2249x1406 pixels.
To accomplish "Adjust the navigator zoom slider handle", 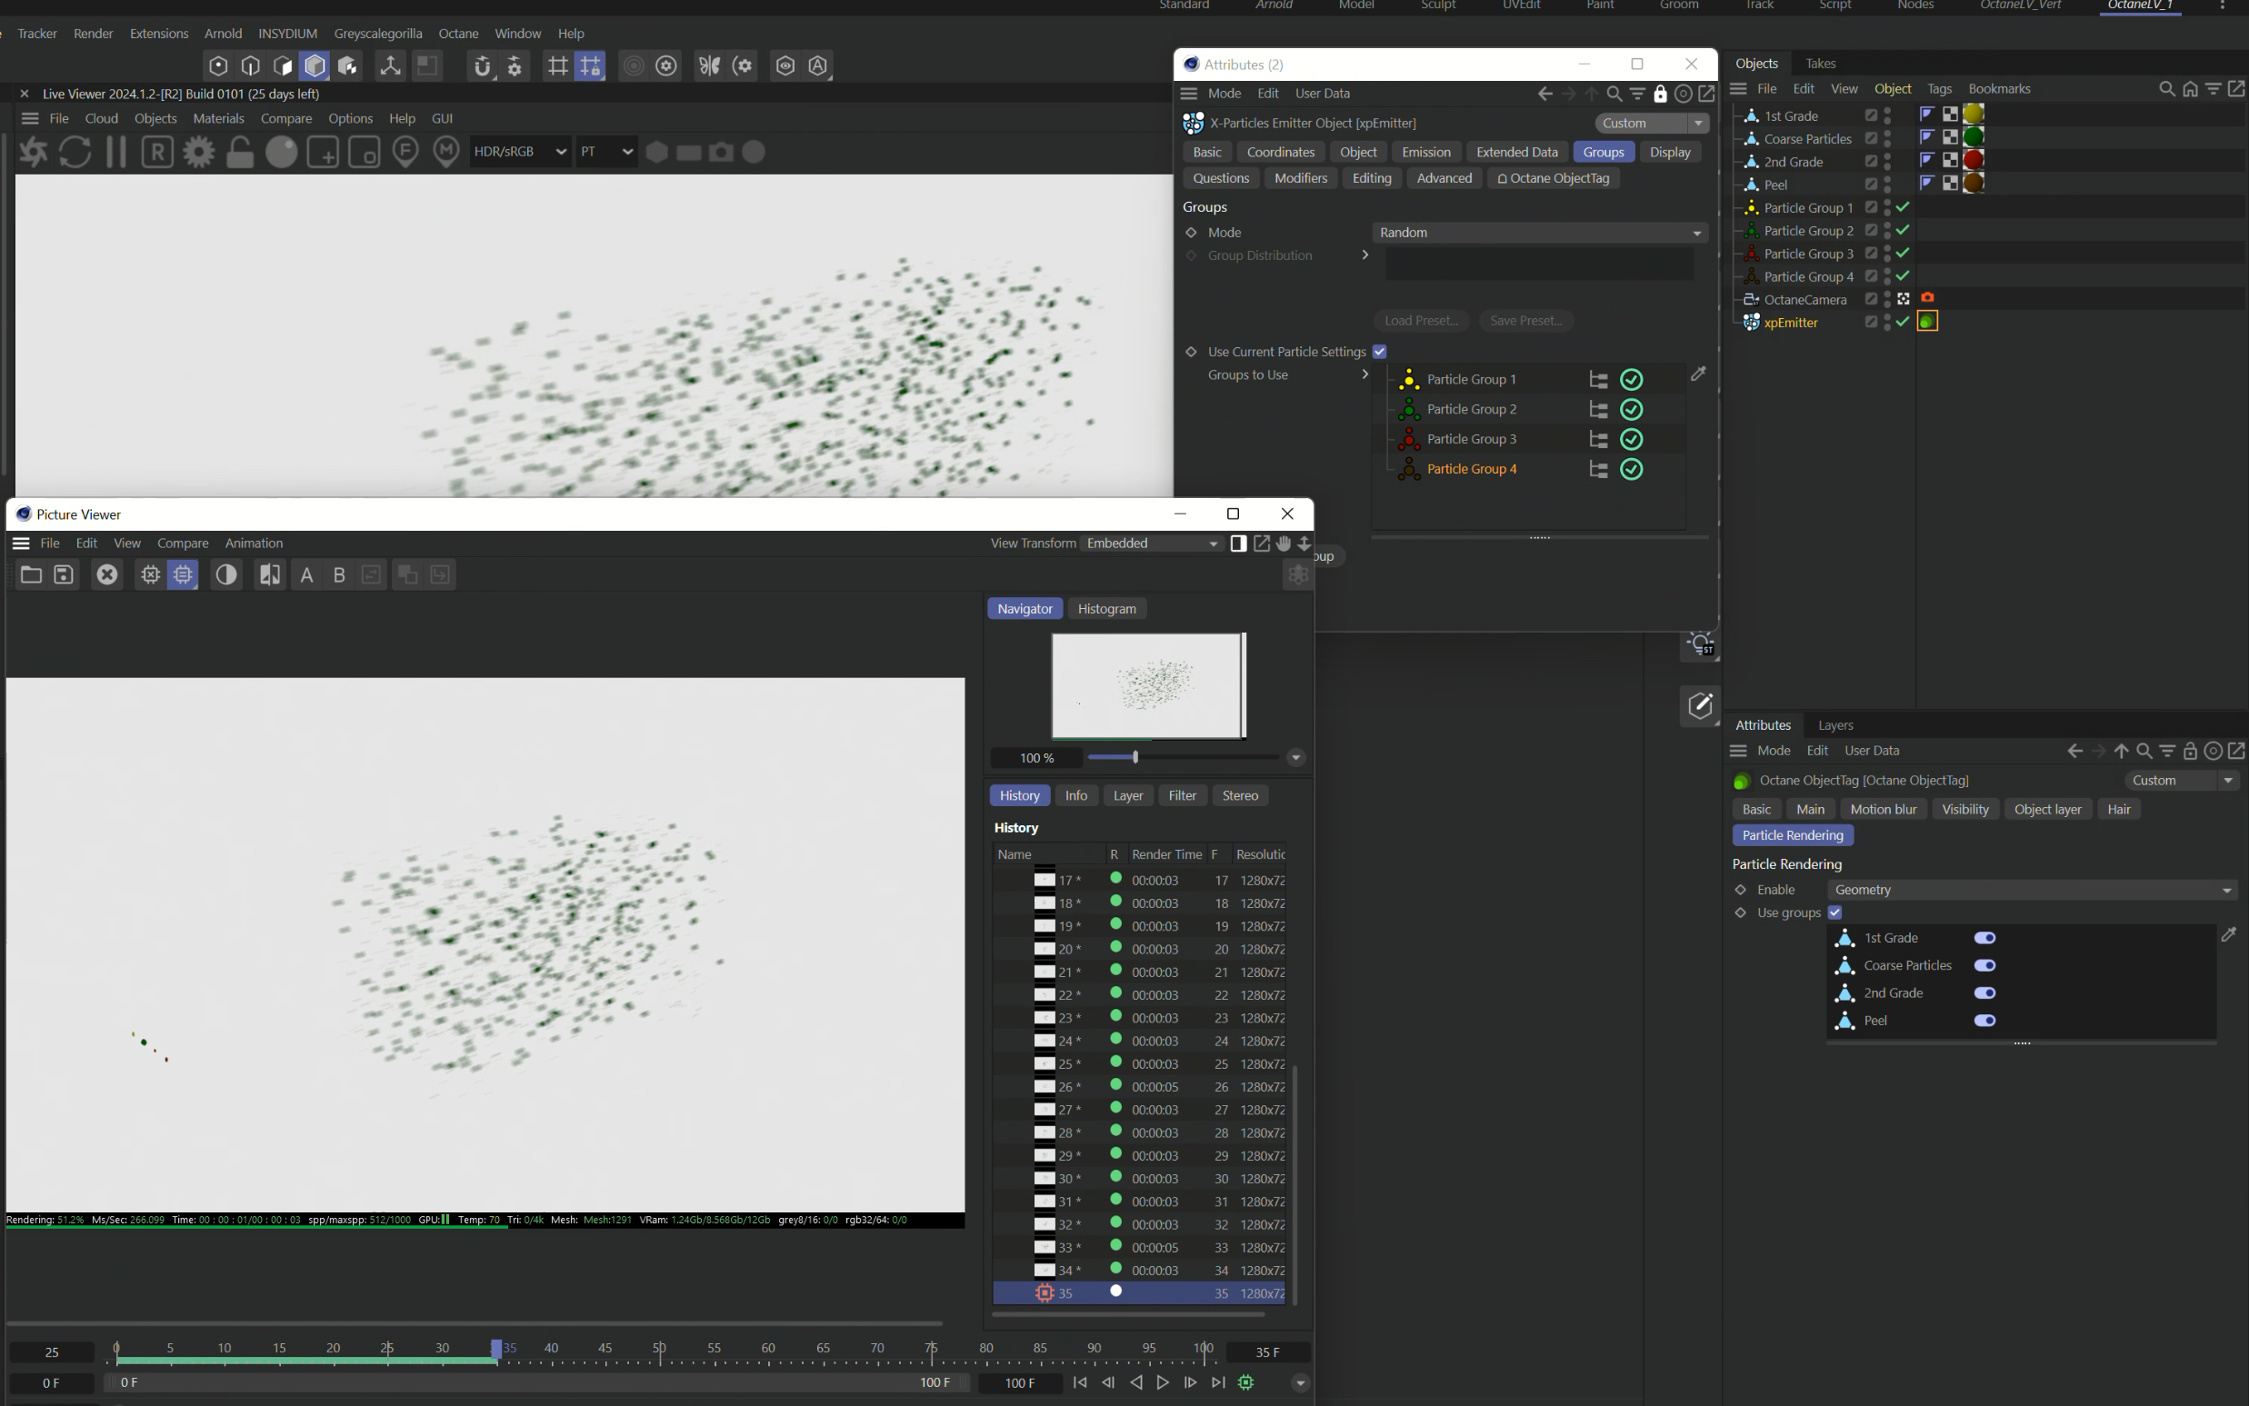I will tap(1134, 757).
